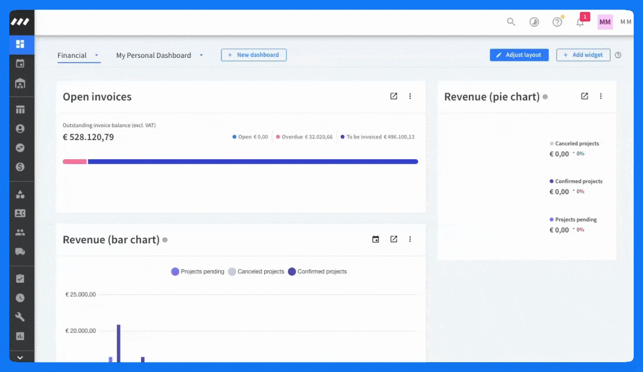
Task: Click the M M username text
Action: (625, 22)
